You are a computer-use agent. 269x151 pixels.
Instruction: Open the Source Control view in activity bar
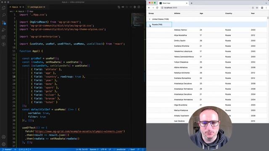pyautogui.click(x=4, y=22)
